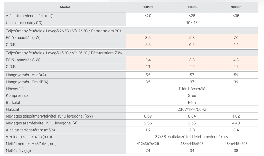Click the Hangnyomás 10m dB(A) label
264x156 pixels.
28,82
